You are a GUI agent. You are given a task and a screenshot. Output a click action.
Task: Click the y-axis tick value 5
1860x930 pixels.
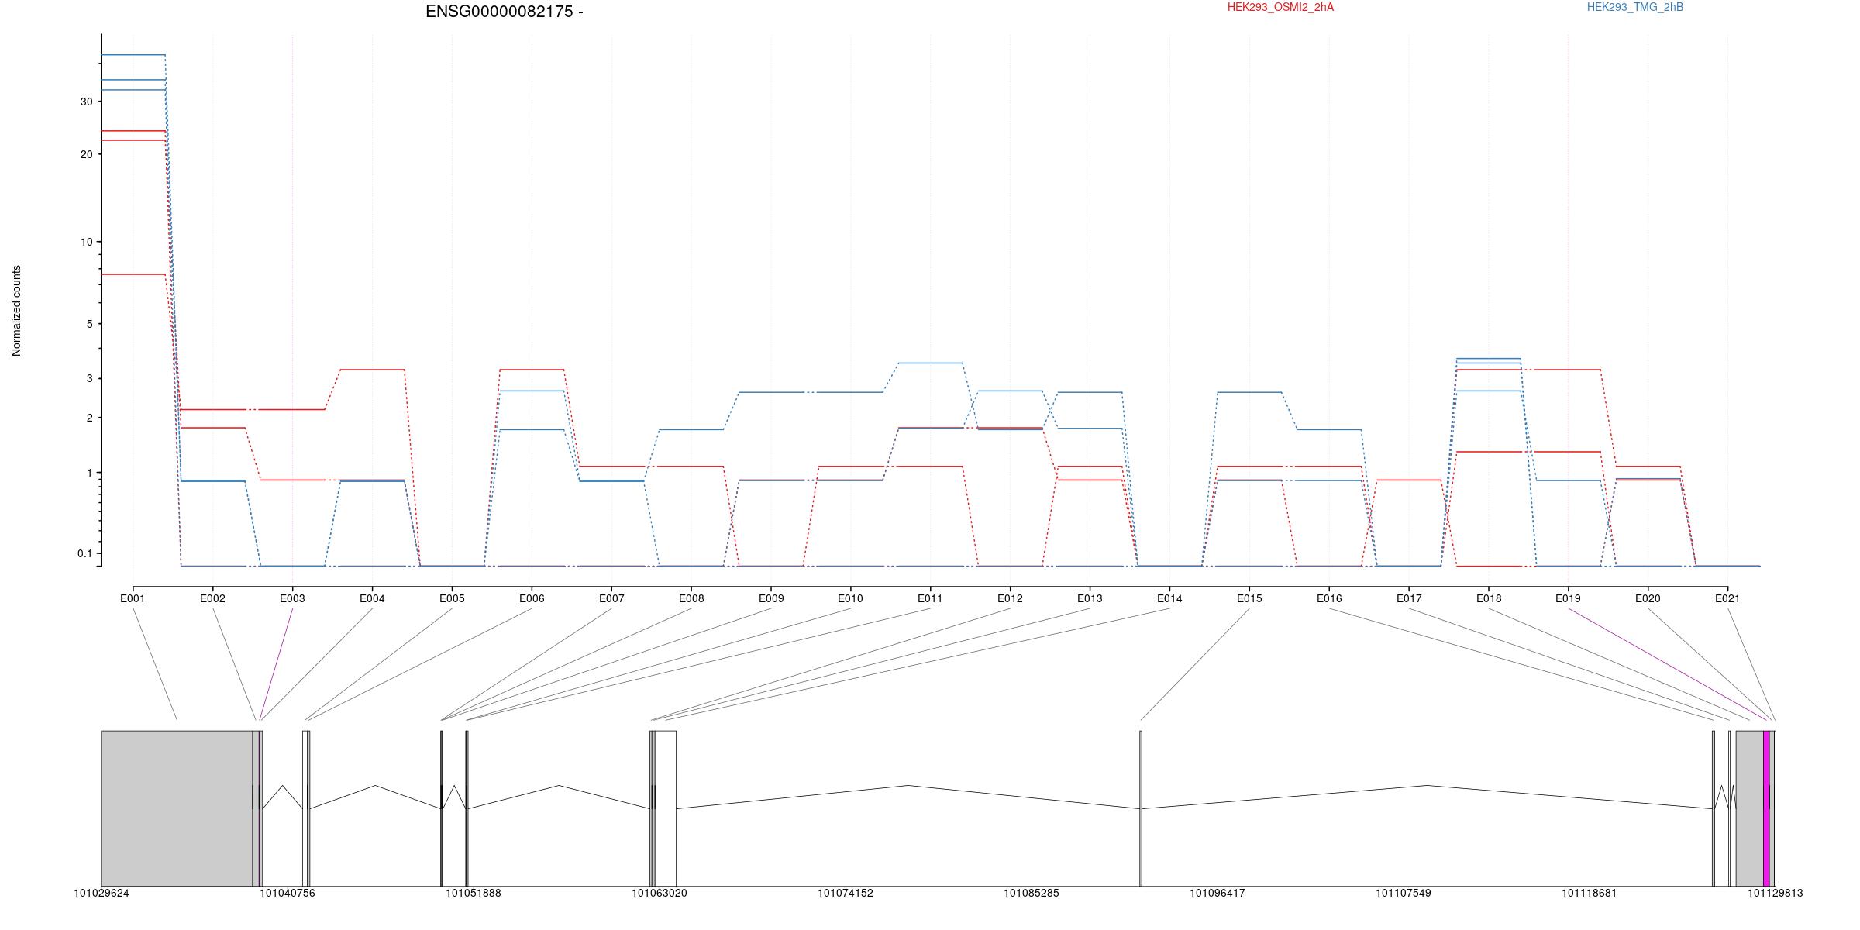89,324
